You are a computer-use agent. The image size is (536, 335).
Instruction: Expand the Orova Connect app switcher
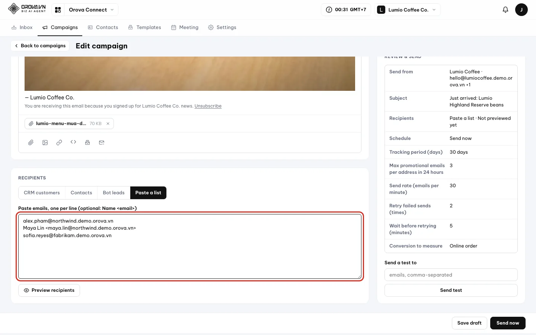click(91, 10)
